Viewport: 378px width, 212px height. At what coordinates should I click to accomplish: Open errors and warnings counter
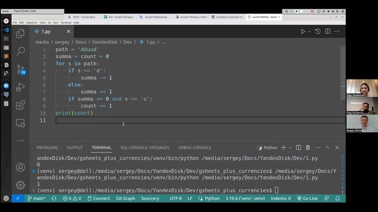(72, 198)
